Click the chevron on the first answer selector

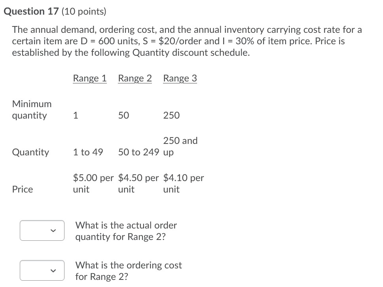point(55,230)
